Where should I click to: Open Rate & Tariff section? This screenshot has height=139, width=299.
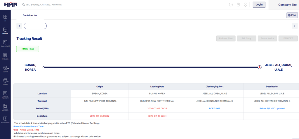coord(5,43)
